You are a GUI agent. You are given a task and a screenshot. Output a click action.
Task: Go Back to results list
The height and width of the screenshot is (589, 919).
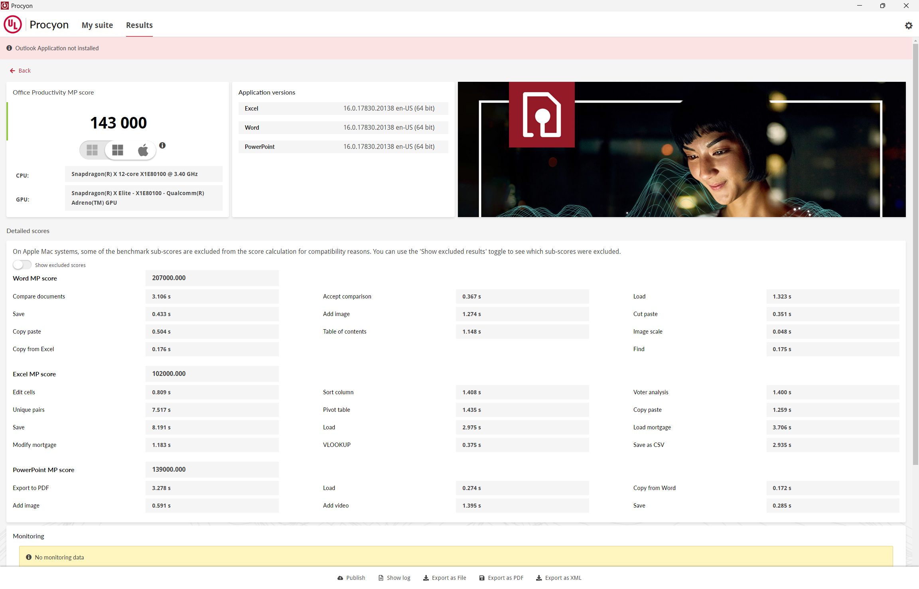(x=24, y=71)
